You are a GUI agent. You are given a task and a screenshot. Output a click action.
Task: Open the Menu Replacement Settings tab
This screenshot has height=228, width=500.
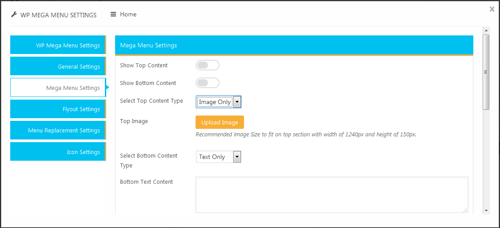click(58, 130)
